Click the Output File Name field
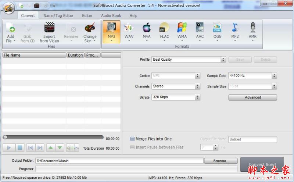The height and width of the screenshot is (182, 294). click(252, 139)
